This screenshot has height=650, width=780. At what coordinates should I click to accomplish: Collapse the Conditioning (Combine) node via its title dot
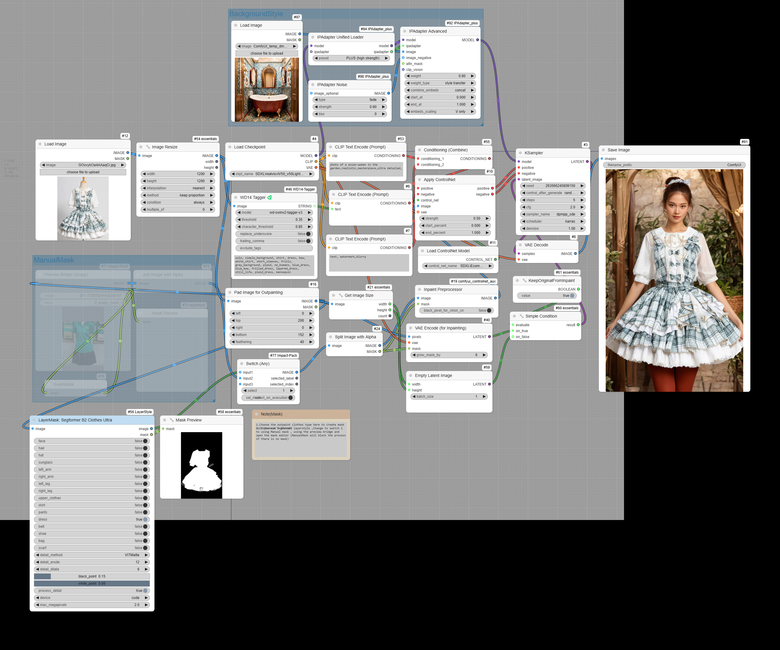tap(419, 150)
